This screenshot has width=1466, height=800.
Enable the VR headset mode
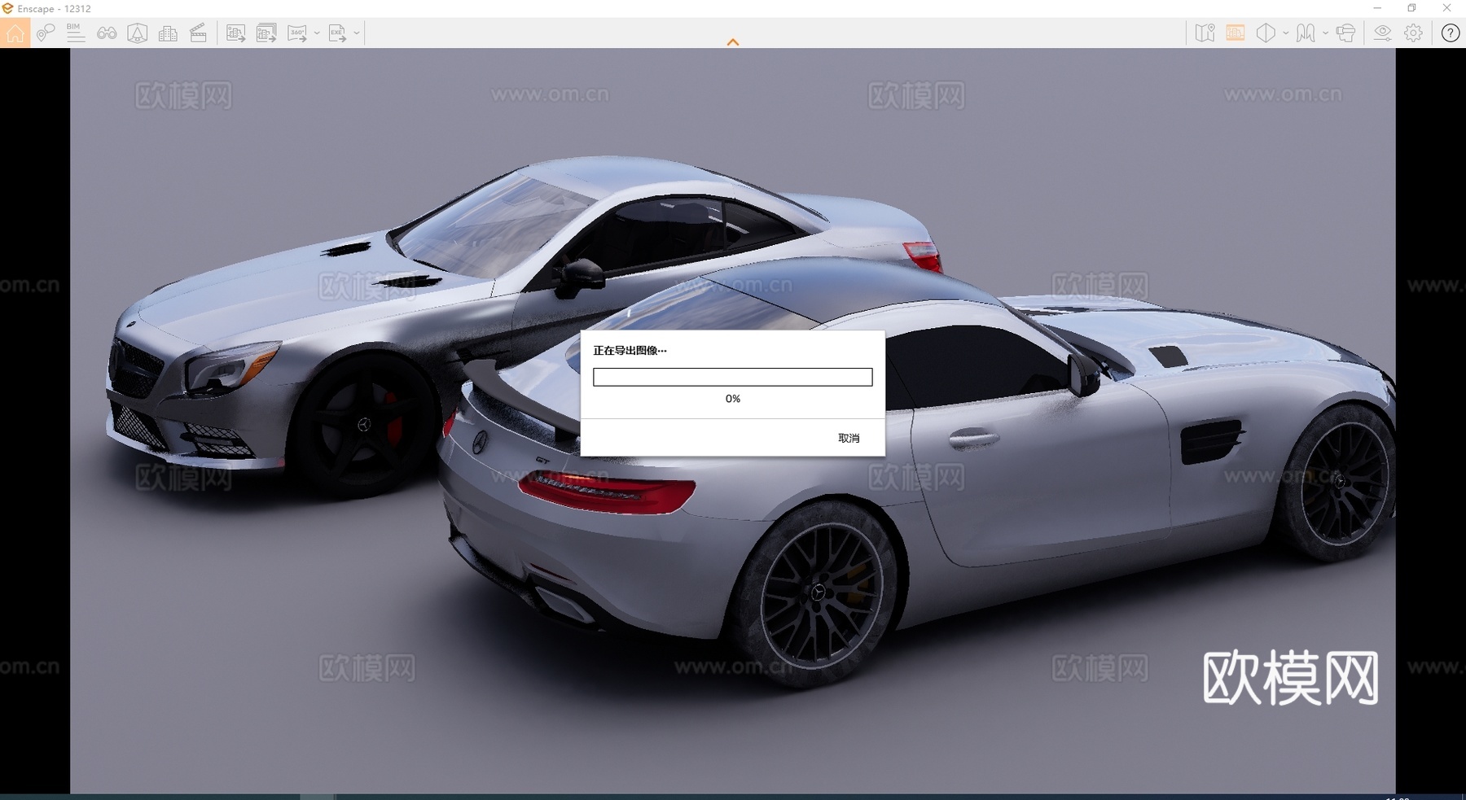[1345, 33]
